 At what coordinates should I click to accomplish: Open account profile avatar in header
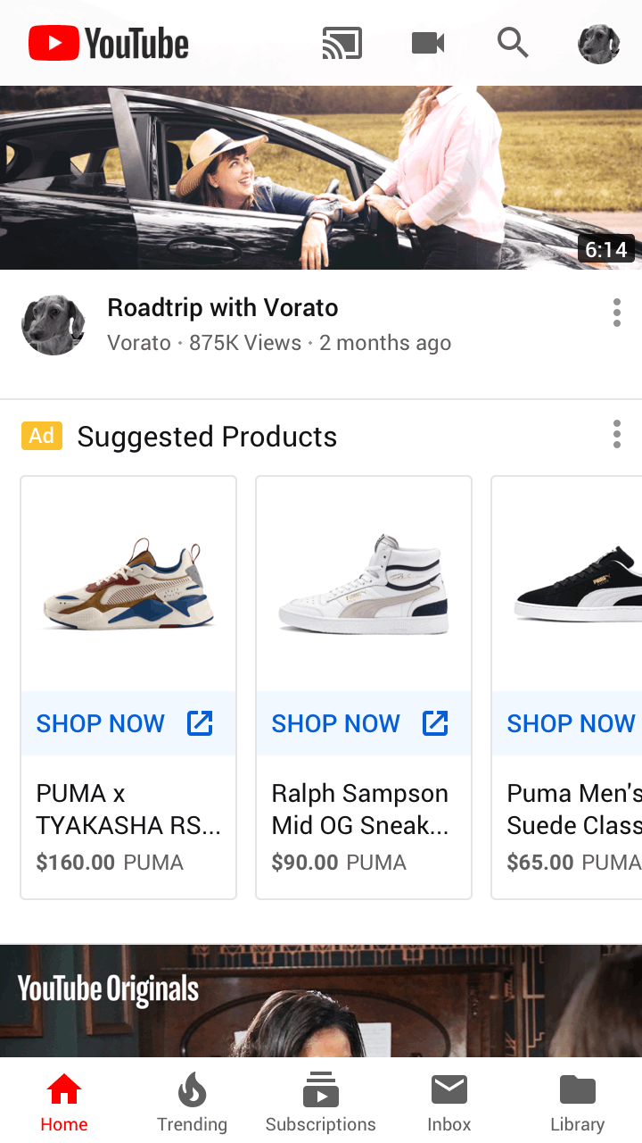599,43
